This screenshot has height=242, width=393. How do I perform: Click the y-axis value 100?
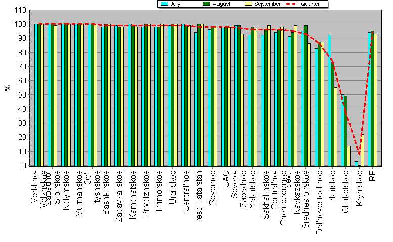pyautogui.click(x=21, y=24)
